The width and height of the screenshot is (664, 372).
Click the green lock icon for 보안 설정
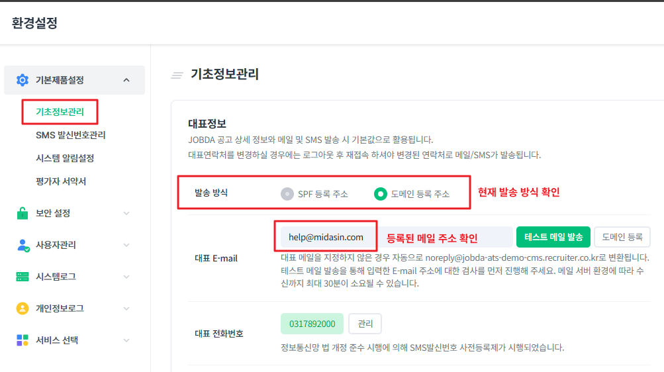coord(23,213)
